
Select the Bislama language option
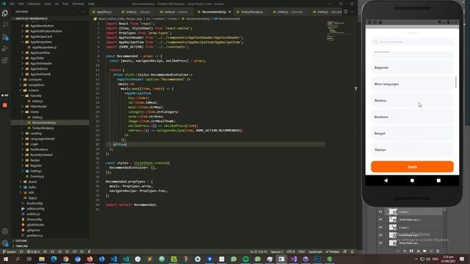[x=413, y=100]
